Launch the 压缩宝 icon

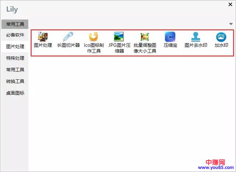pos(170,36)
